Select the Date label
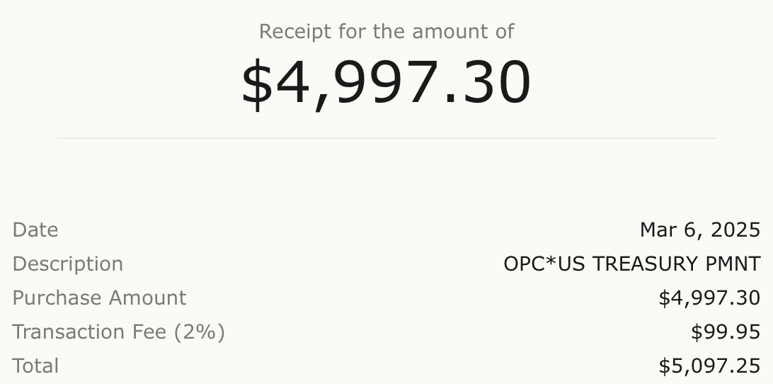Image resolution: width=773 pixels, height=384 pixels. tap(35, 230)
